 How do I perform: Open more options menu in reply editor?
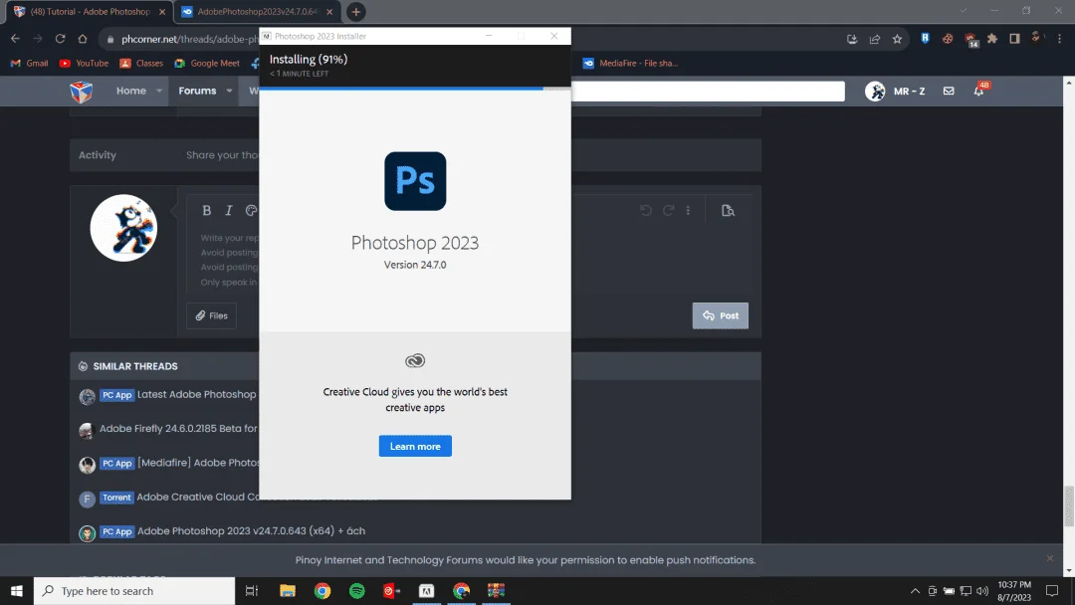(689, 210)
